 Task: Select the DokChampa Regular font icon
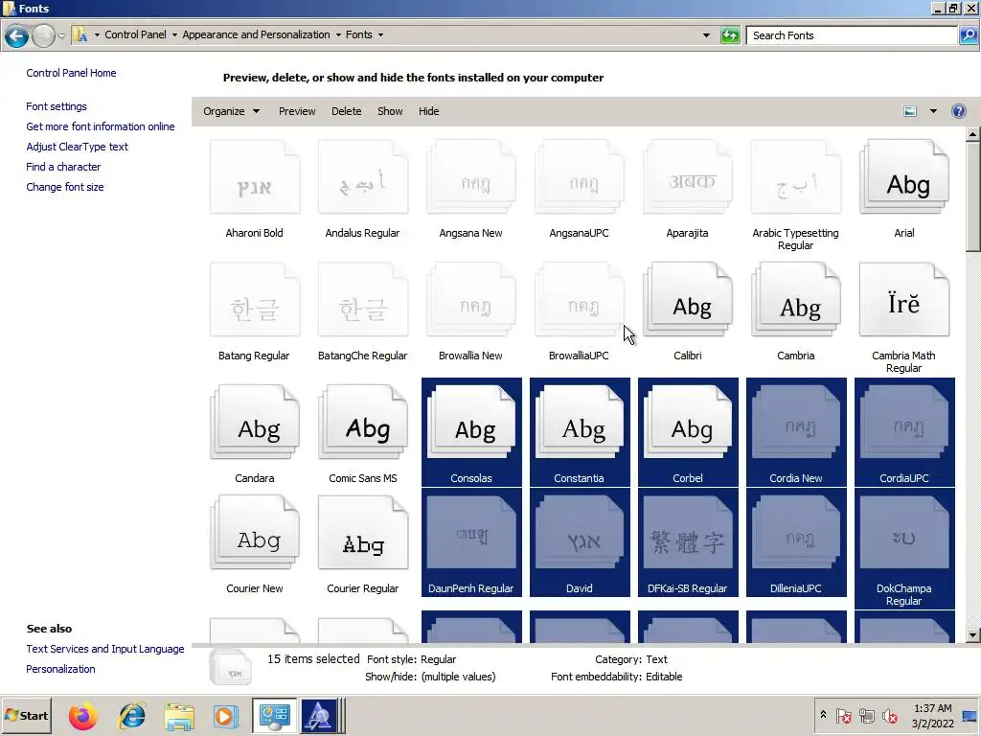[904, 533]
